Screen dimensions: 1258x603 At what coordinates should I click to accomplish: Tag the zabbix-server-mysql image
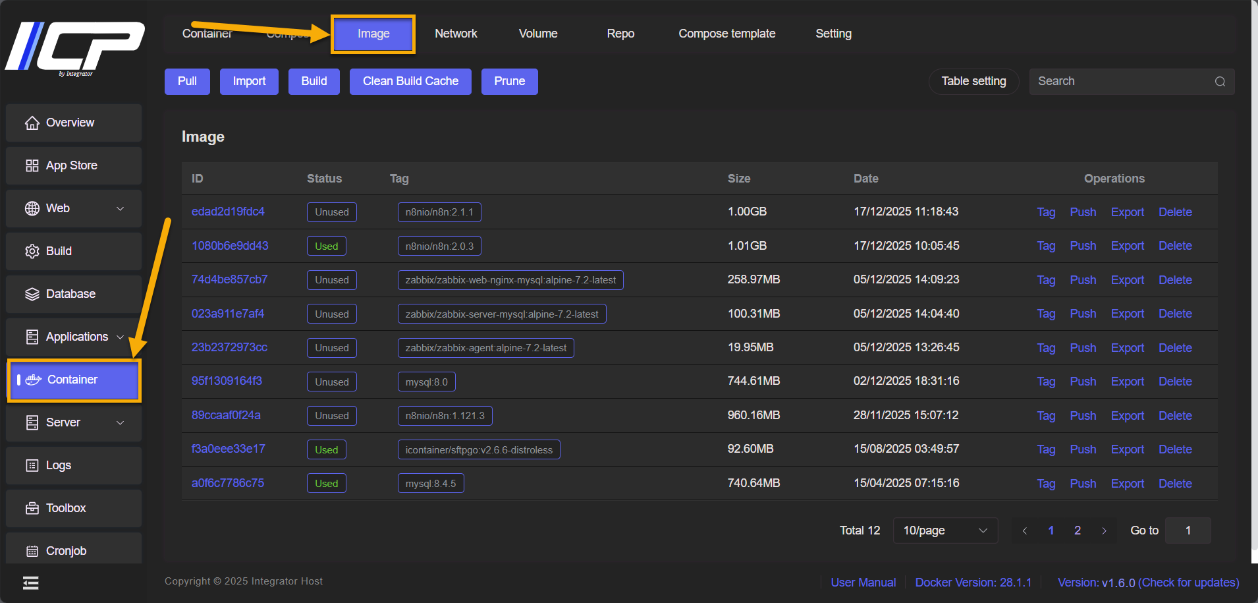click(1046, 314)
